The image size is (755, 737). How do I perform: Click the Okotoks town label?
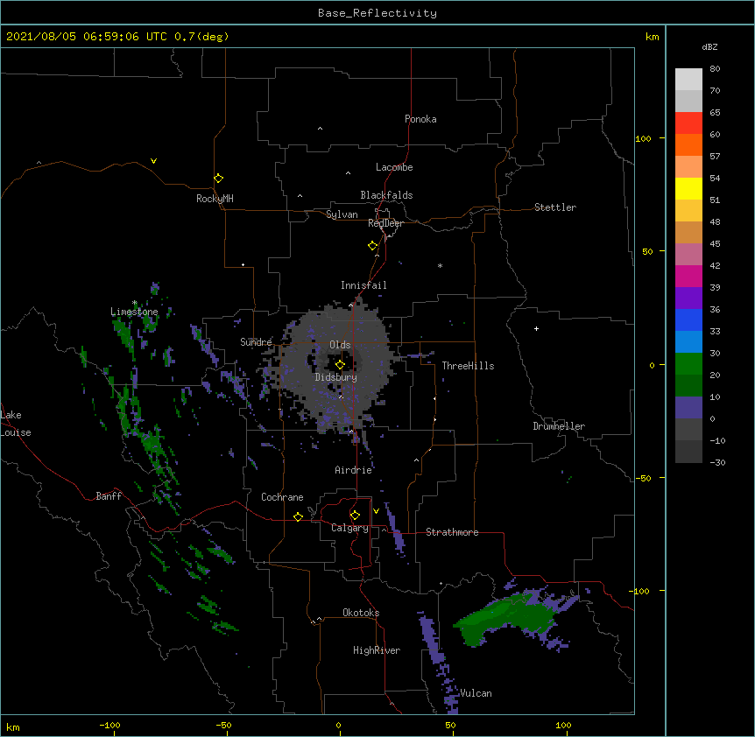coord(361,613)
